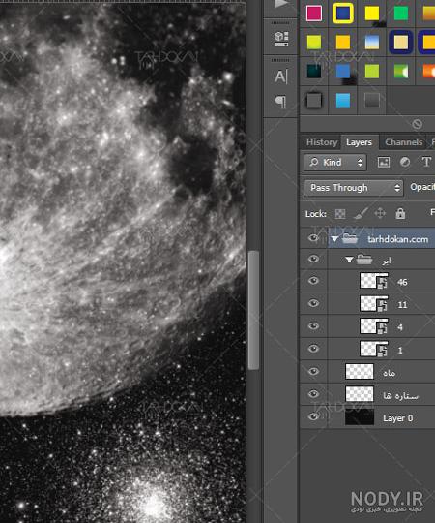435x523 pixels.
Task: Toggle visibility of layer 4
Action: [x=313, y=325]
